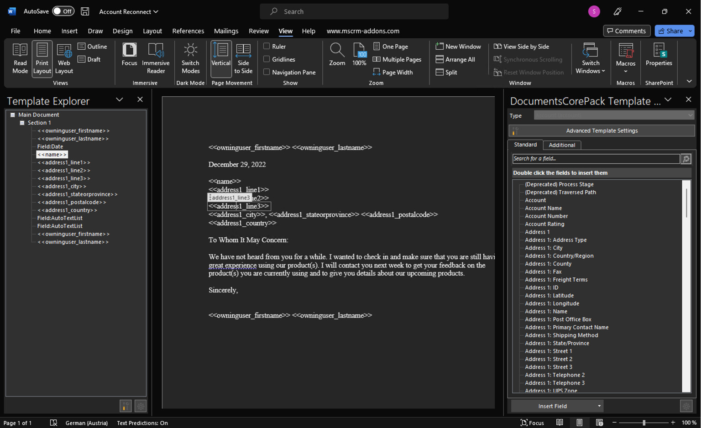The height and width of the screenshot is (428, 701).
Task: Select Read Mode view
Action: 20,58
